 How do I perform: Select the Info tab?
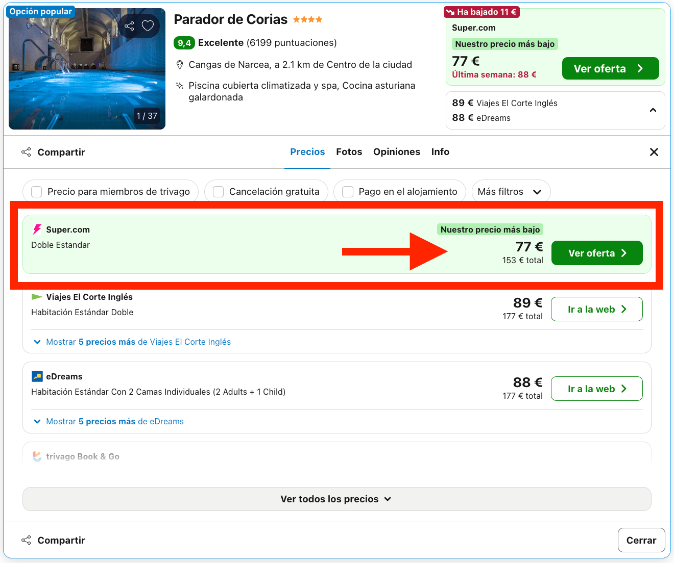click(440, 152)
